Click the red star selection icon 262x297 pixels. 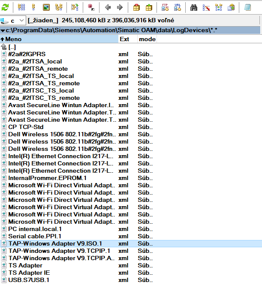click(x=91, y=7)
